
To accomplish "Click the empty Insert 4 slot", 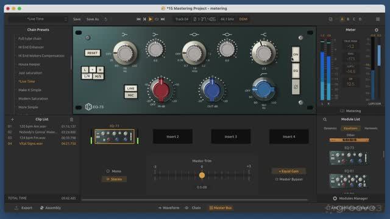I will click(x=289, y=136).
